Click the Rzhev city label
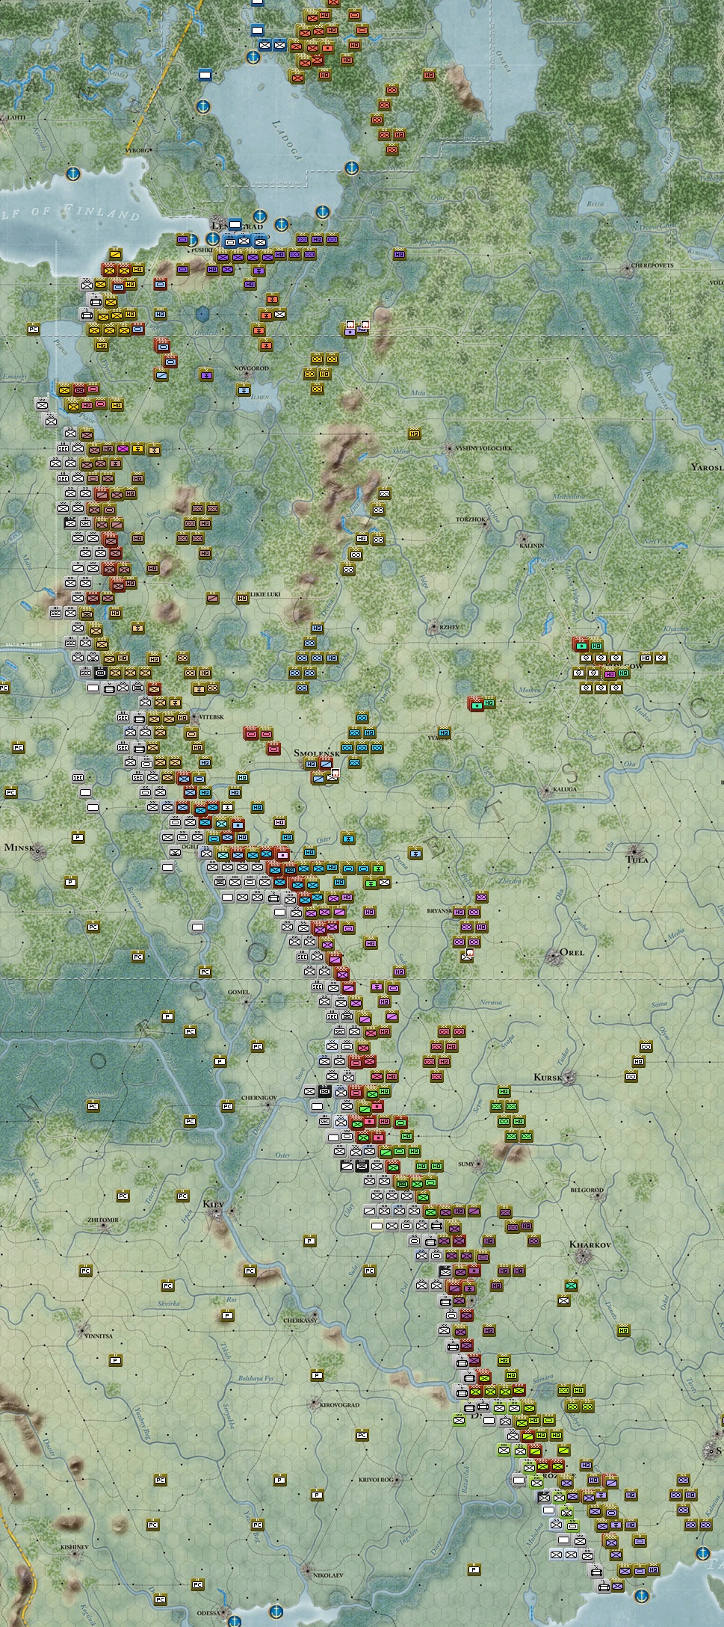 [450, 627]
